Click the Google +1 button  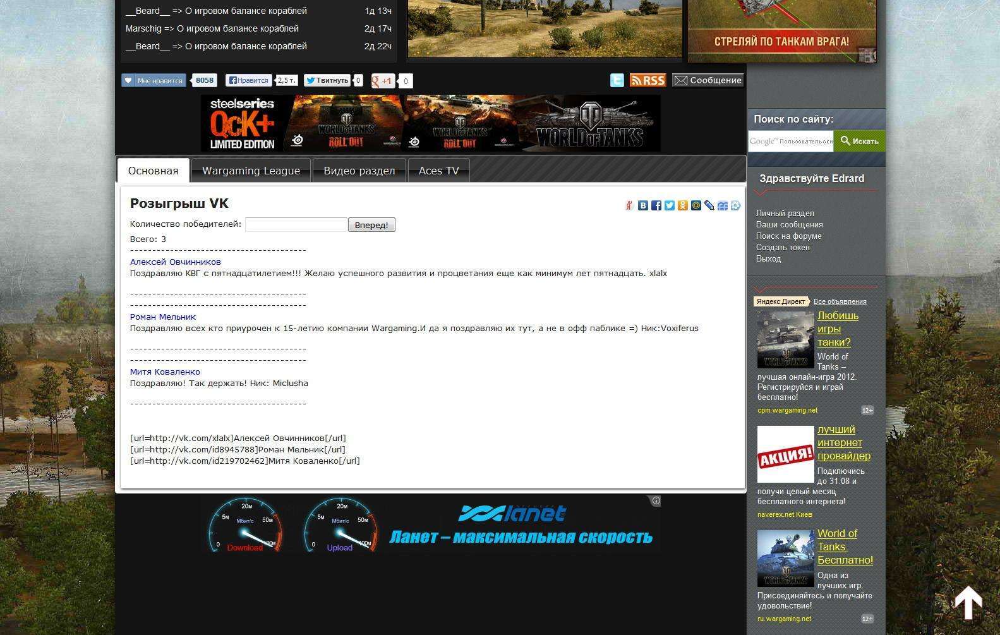click(x=383, y=81)
